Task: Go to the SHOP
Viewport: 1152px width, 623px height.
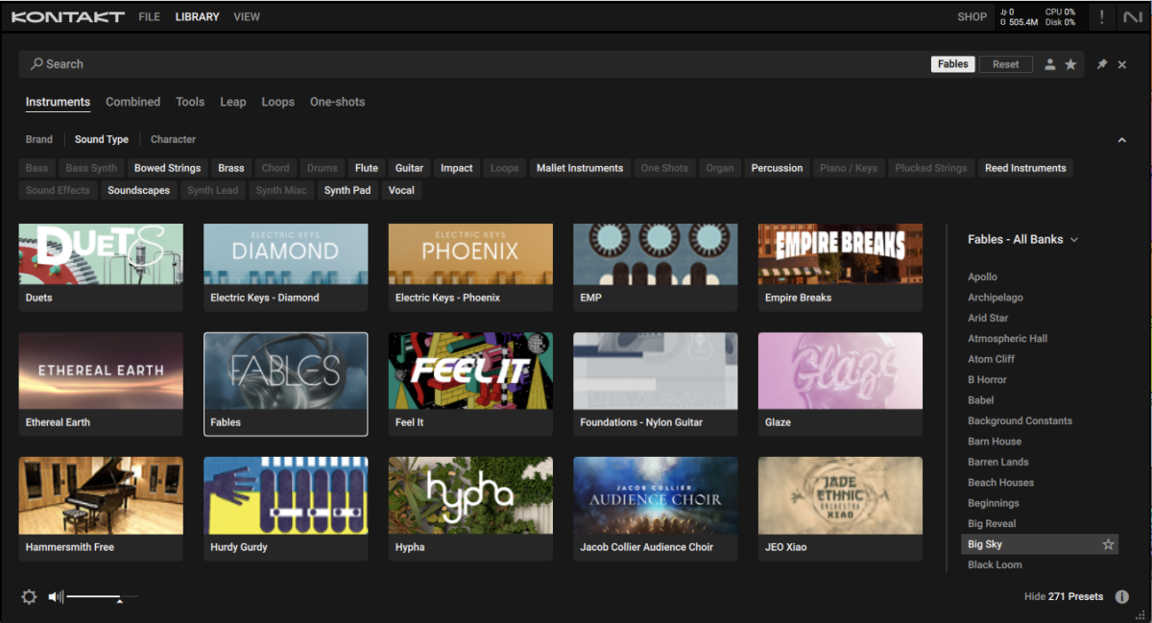Action: pyautogui.click(x=972, y=16)
